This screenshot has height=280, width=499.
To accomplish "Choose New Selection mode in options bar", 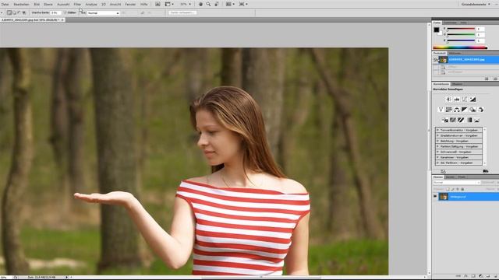I will (x=9, y=12).
